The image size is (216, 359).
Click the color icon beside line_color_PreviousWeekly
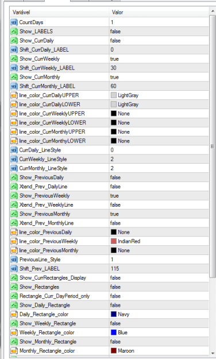[14, 241]
